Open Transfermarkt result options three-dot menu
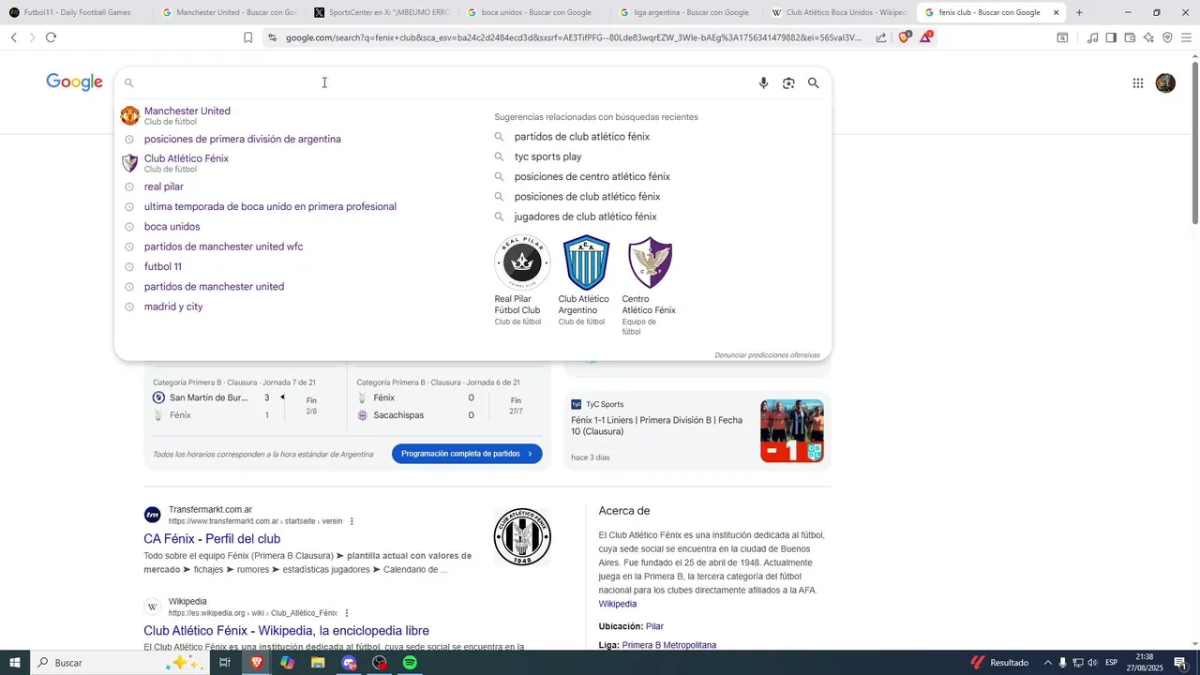 pos(352,521)
